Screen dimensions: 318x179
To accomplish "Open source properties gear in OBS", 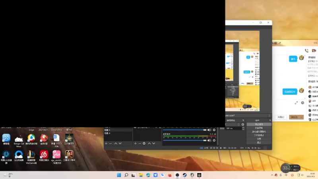I will [144, 143].
